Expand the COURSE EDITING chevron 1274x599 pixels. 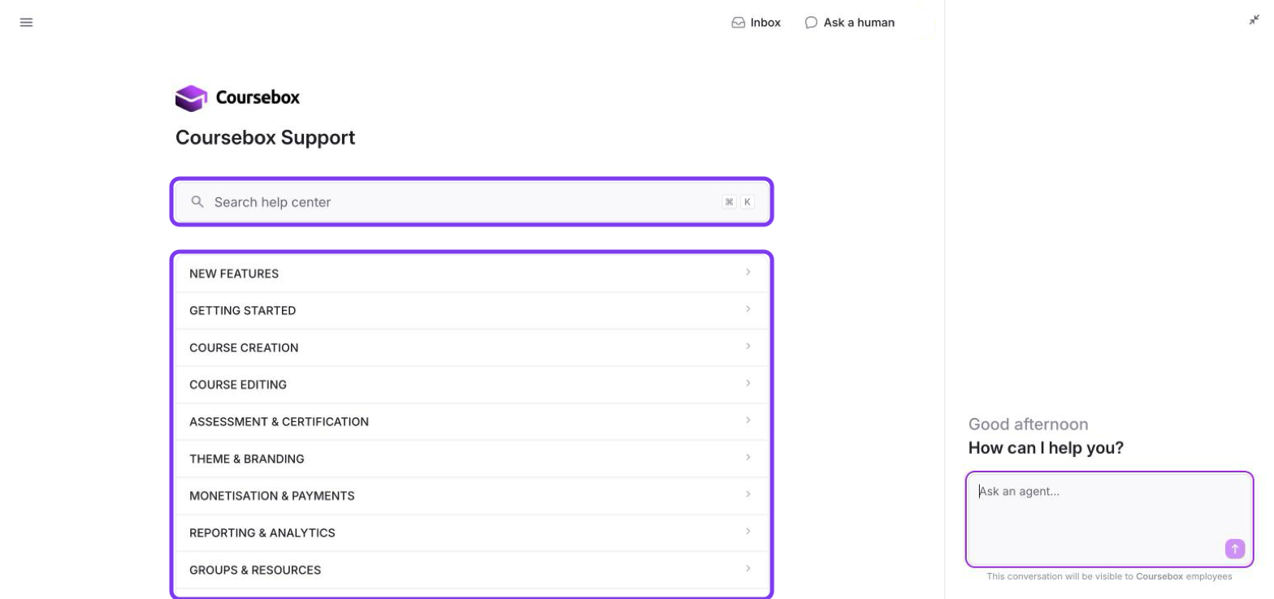tap(747, 383)
